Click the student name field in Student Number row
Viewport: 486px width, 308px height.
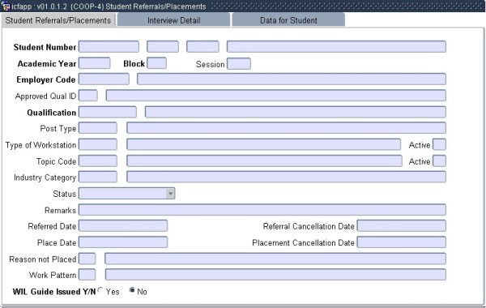point(336,47)
